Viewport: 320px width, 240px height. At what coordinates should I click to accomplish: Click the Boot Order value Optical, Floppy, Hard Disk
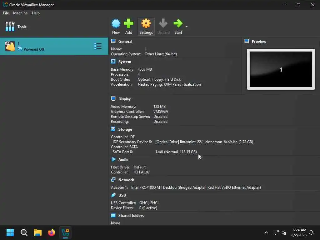(159, 79)
